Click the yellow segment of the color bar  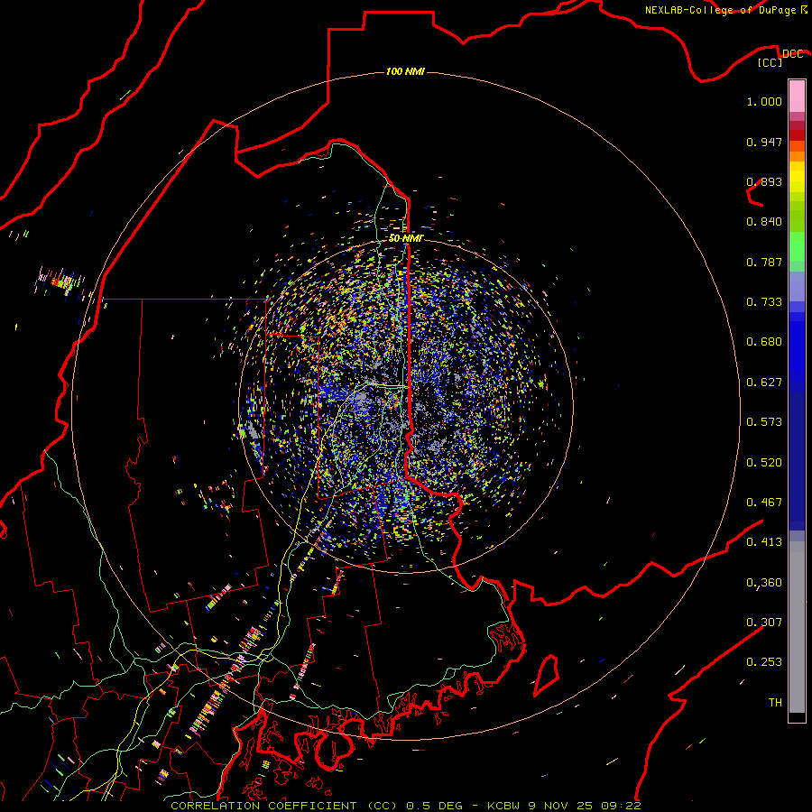797,177
